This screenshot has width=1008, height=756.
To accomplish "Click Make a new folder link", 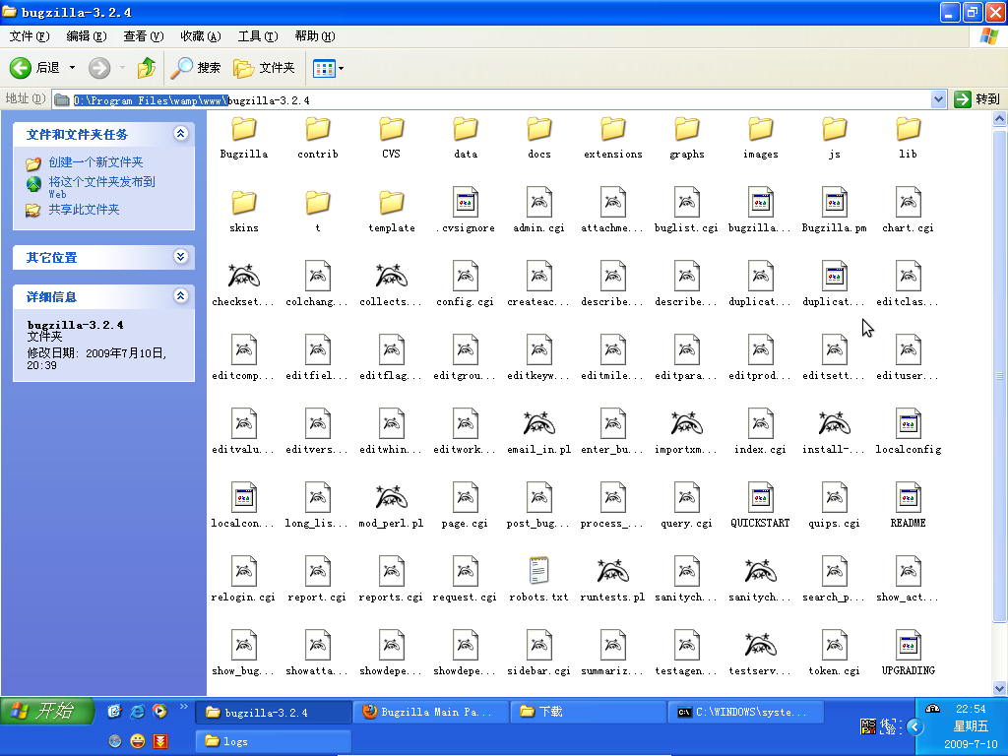I will (95, 162).
